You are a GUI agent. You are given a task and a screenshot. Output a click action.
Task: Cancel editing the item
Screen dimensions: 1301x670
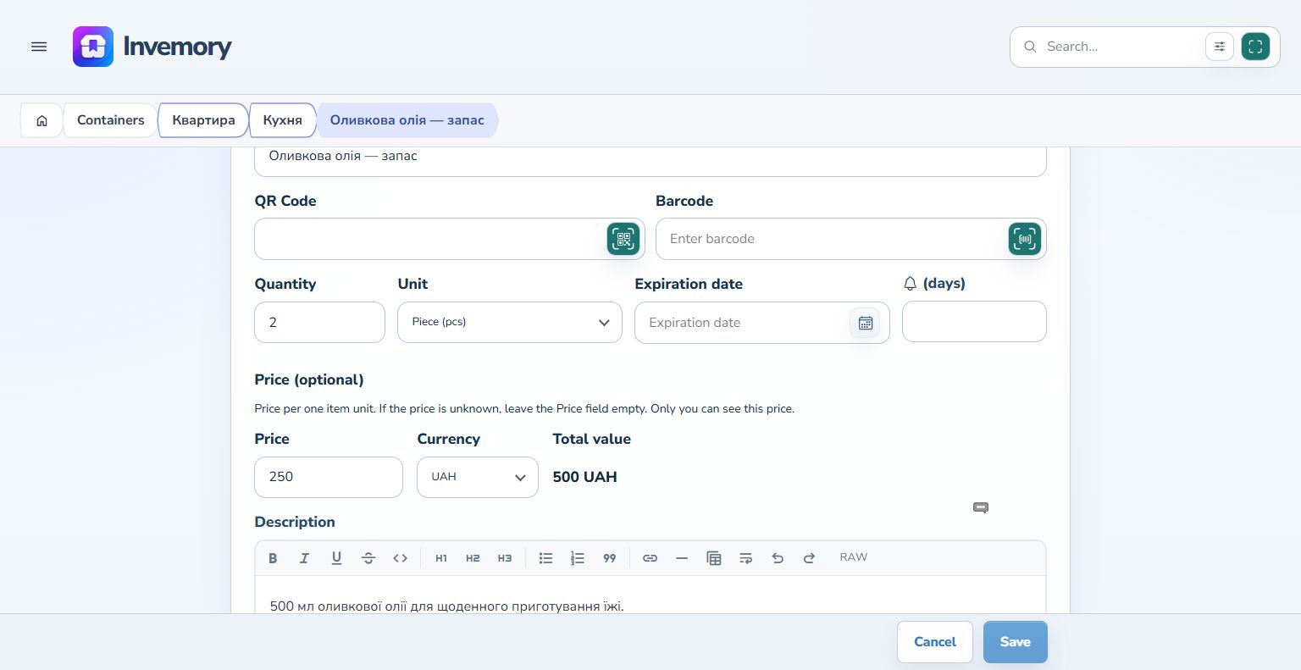(x=935, y=642)
